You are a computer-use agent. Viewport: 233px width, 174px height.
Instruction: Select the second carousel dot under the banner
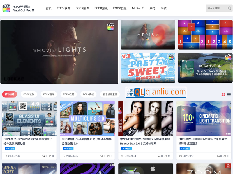(x=59, y=78)
